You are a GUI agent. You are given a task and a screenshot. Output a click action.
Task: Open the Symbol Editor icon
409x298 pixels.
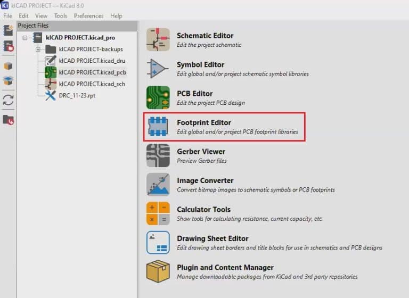coord(158,69)
